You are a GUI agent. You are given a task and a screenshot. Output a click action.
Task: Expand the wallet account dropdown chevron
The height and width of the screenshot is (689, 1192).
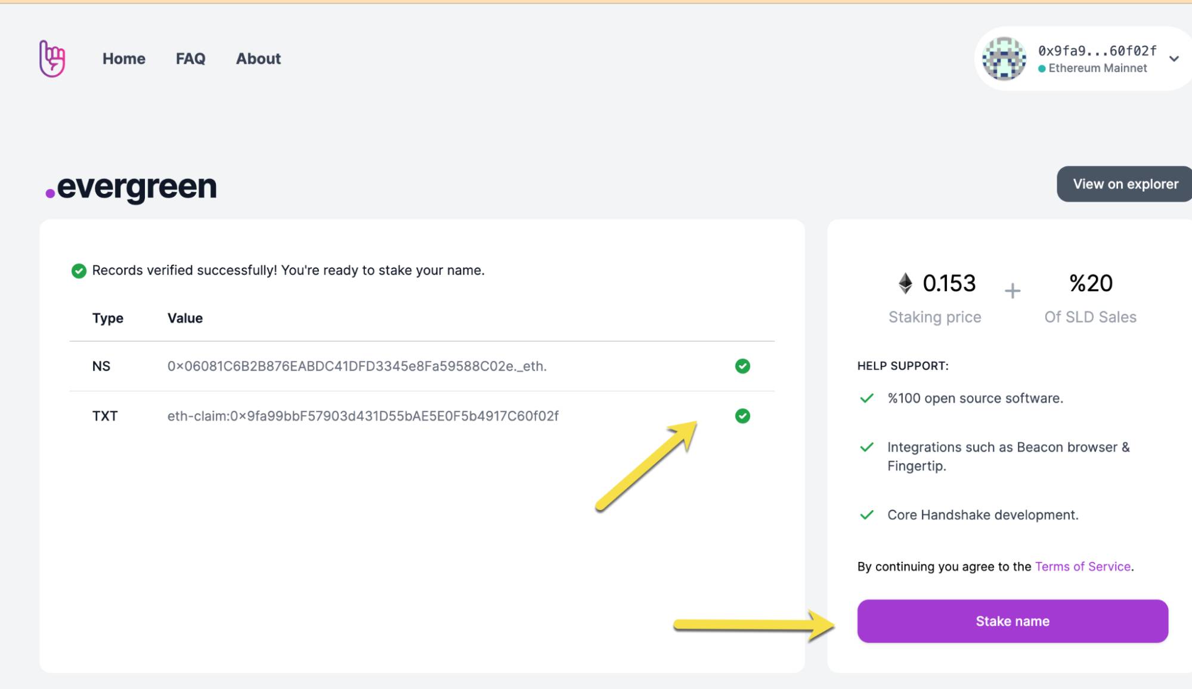click(x=1174, y=58)
